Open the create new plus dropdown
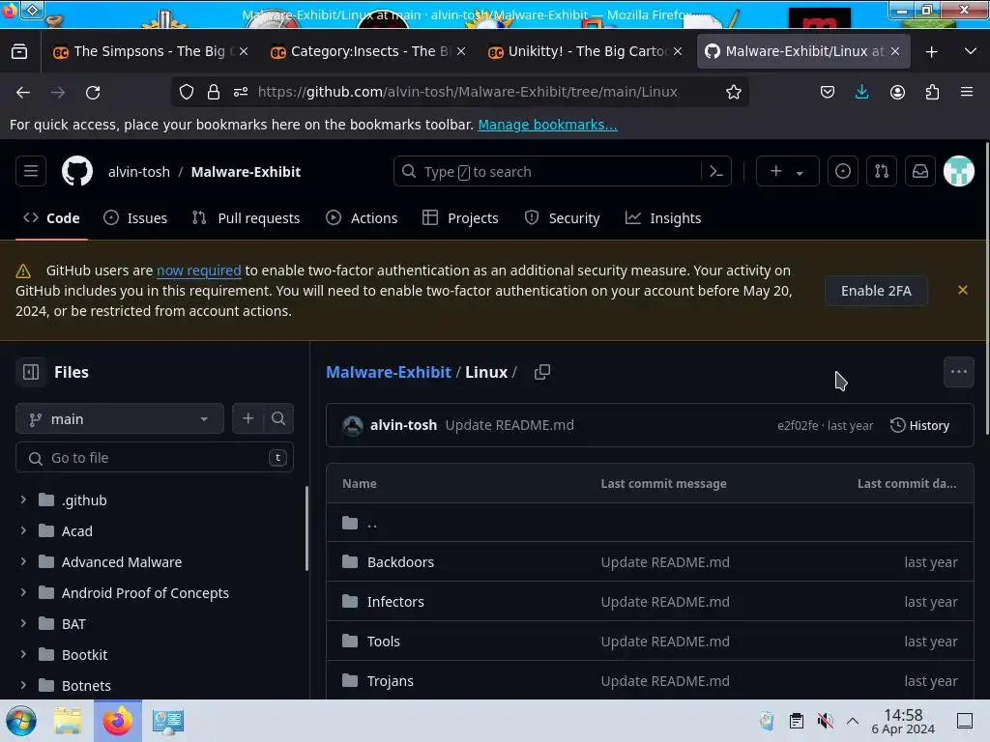This screenshot has height=742, width=990. 787,172
